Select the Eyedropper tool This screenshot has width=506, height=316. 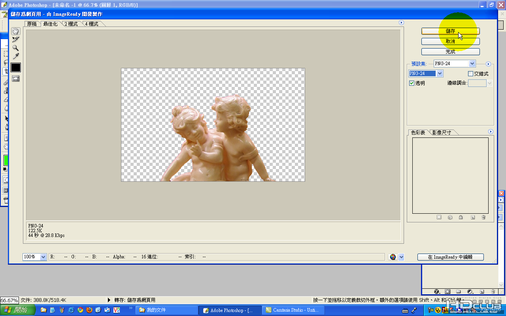pos(16,56)
